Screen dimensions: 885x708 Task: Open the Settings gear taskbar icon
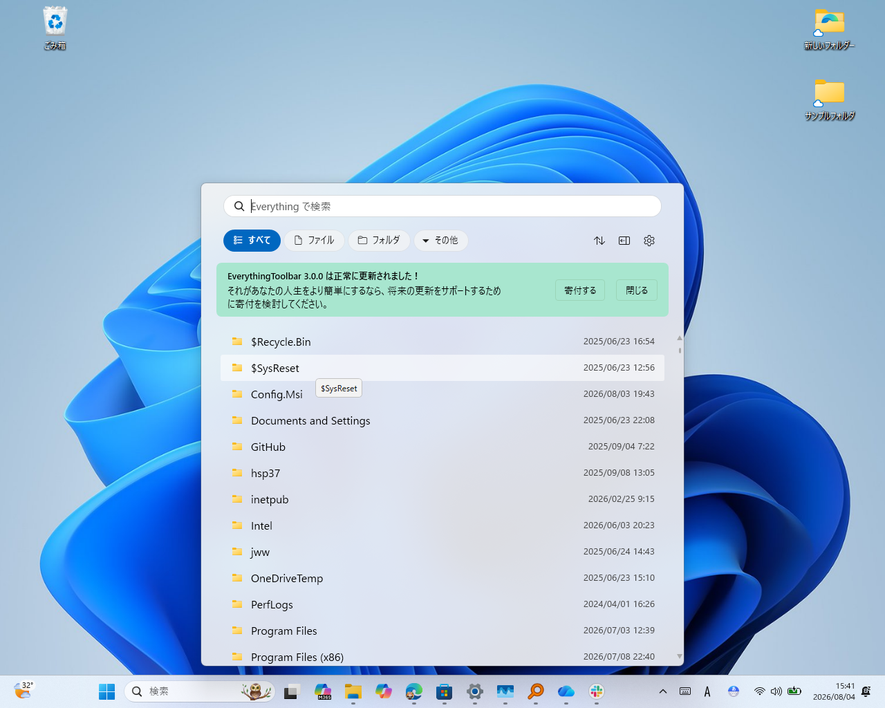(475, 691)
